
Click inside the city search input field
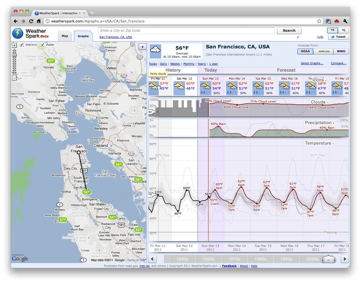(x=186, y=31)
